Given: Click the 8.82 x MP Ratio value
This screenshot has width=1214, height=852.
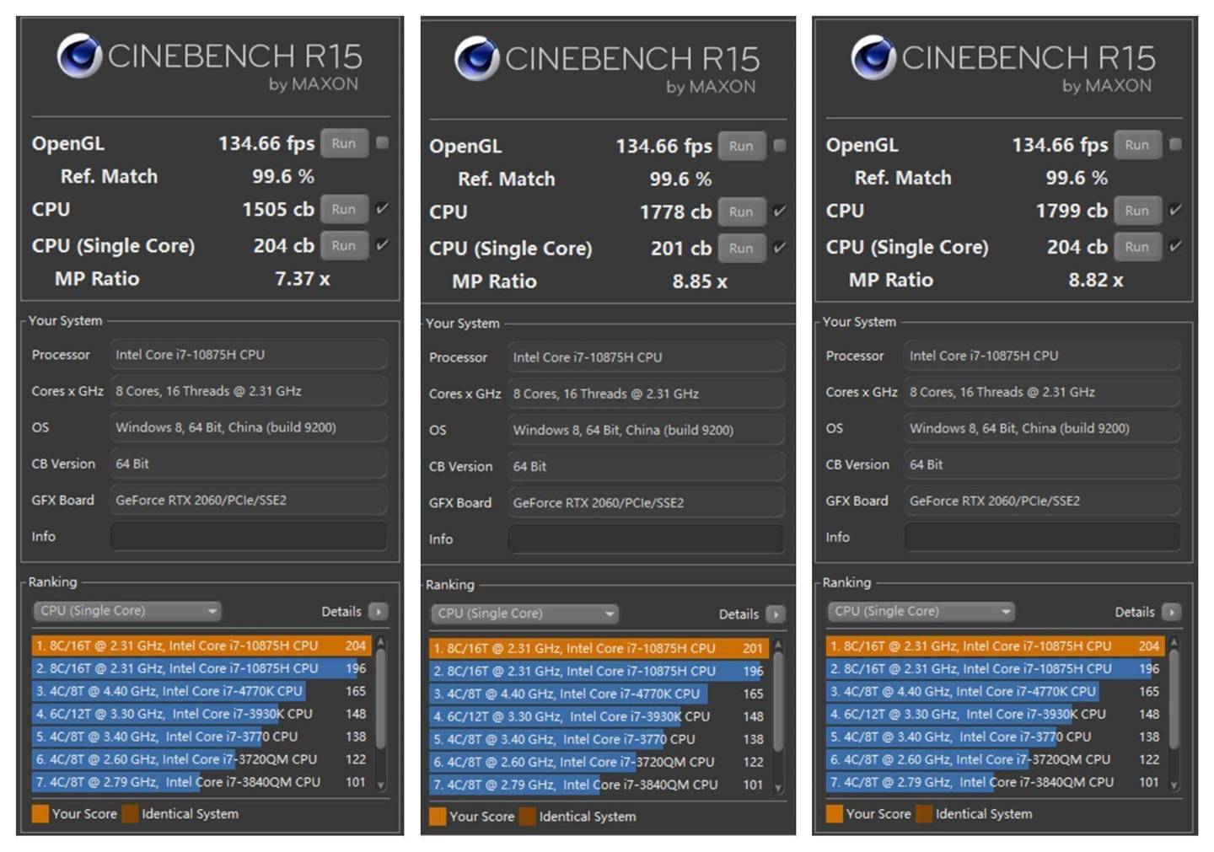Looking at the screenshot, I should (1096, 280).
